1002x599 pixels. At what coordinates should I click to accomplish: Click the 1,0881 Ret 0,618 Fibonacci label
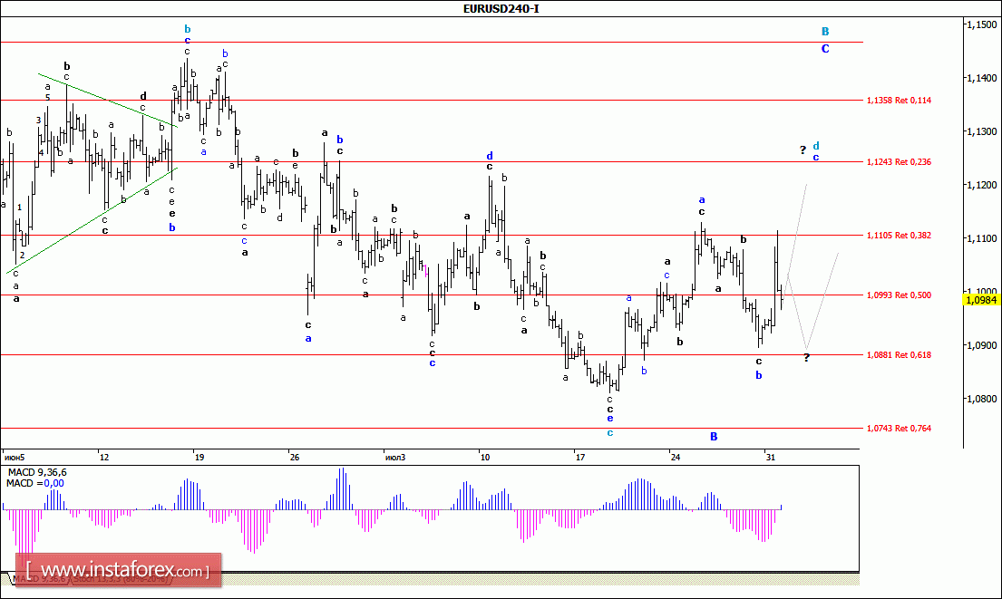[899, 355]
